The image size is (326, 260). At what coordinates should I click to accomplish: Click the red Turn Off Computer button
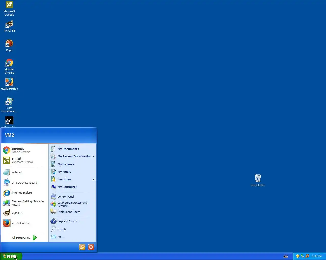pyautogui.click(x=91, y=247)
